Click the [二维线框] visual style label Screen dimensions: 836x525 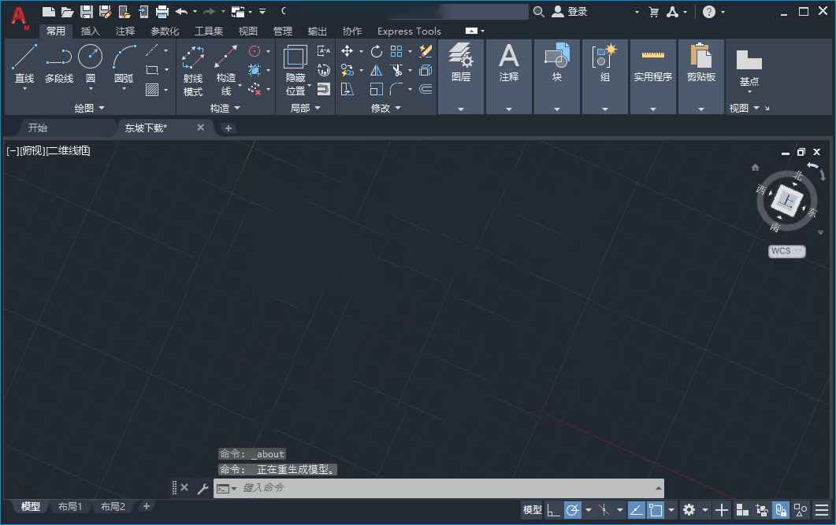[69, 150]
